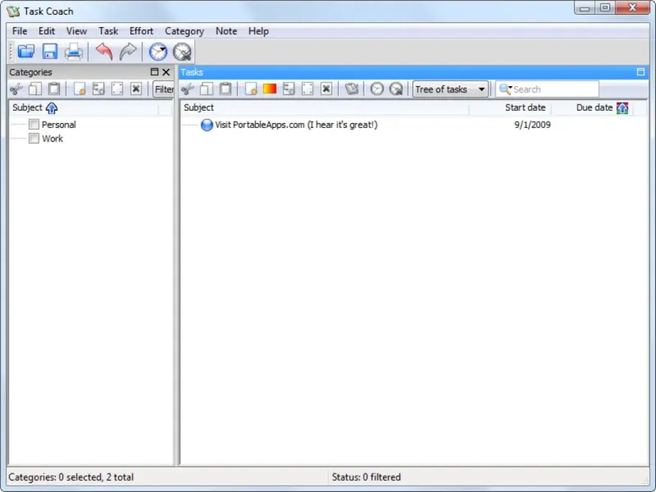Click the Start date column header
Screen dimensions: 656x492
pos(509,108)
